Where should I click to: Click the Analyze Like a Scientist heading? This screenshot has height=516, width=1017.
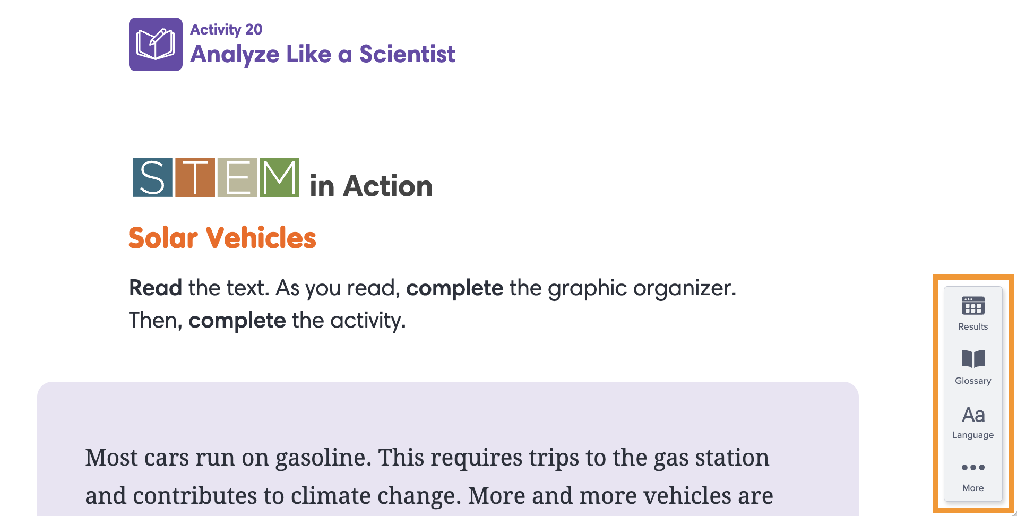click(323, 54)
